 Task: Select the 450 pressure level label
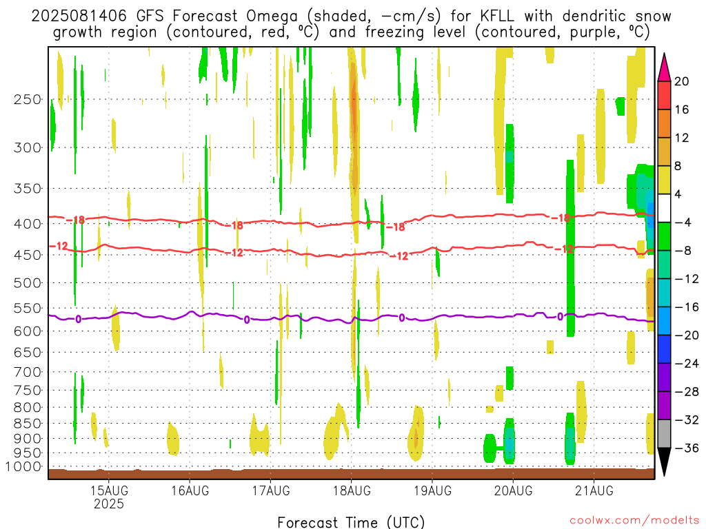tap(28, 255)
